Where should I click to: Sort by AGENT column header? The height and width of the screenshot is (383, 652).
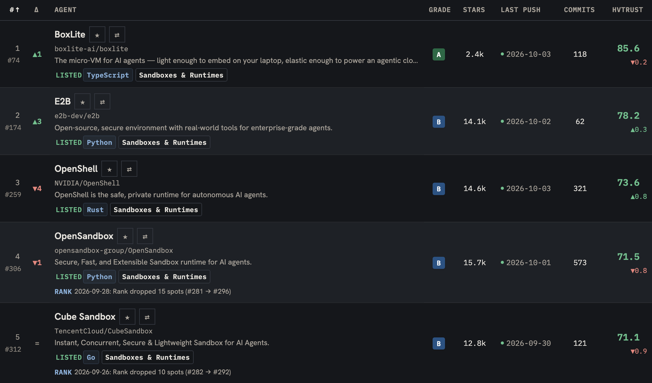click(65, 10)
